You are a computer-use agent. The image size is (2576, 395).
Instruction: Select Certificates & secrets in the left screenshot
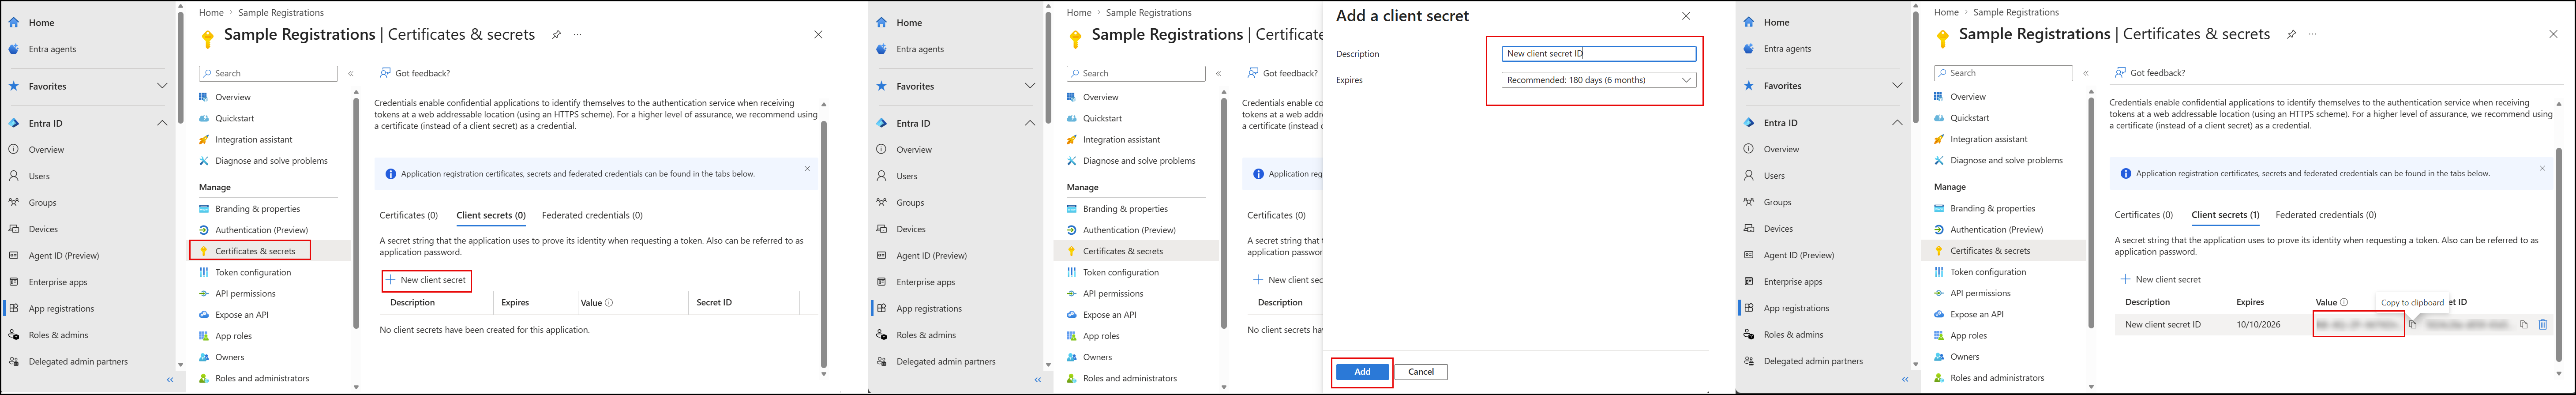(x=255, y=251)
